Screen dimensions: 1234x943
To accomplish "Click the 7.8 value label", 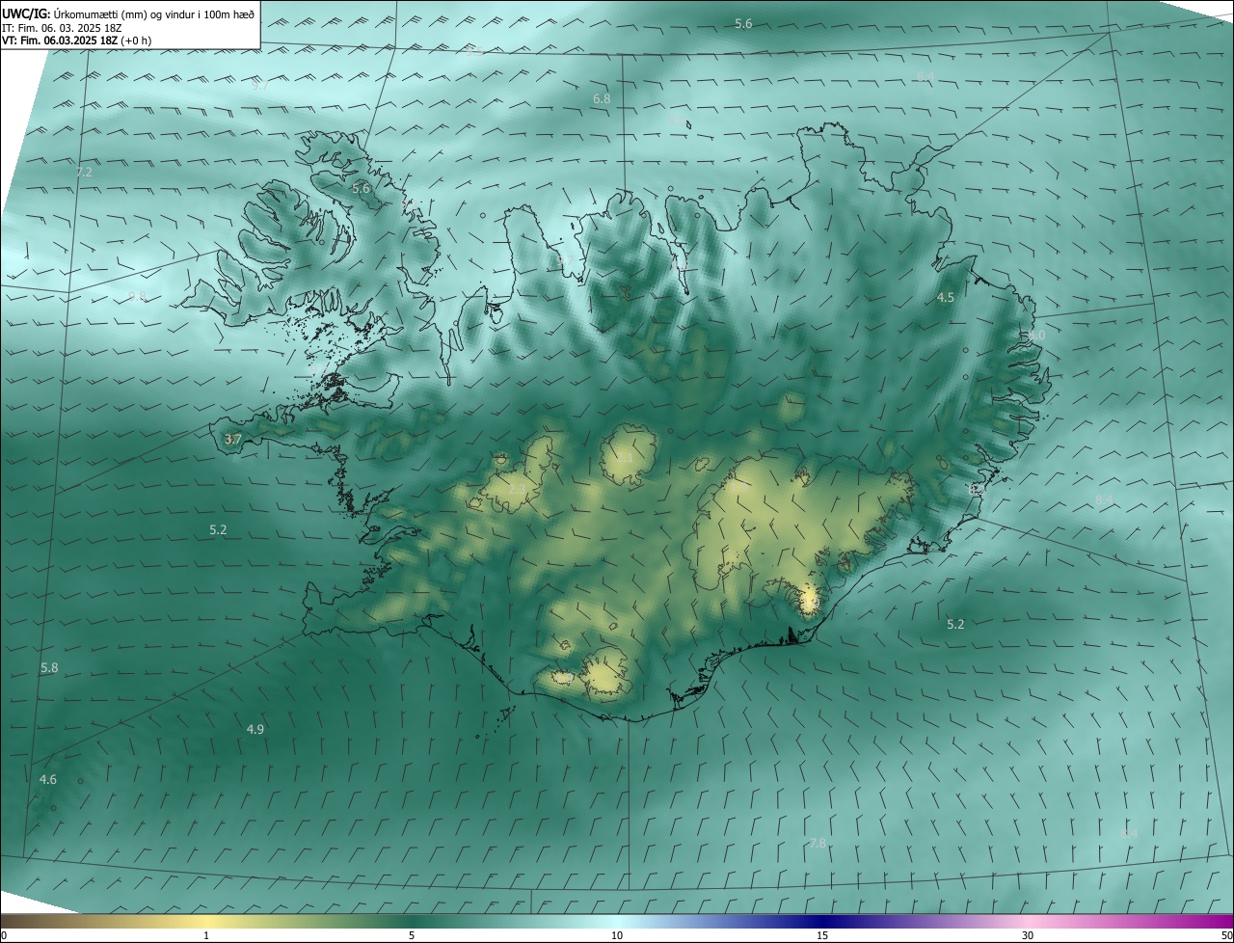I will [818, 843].
